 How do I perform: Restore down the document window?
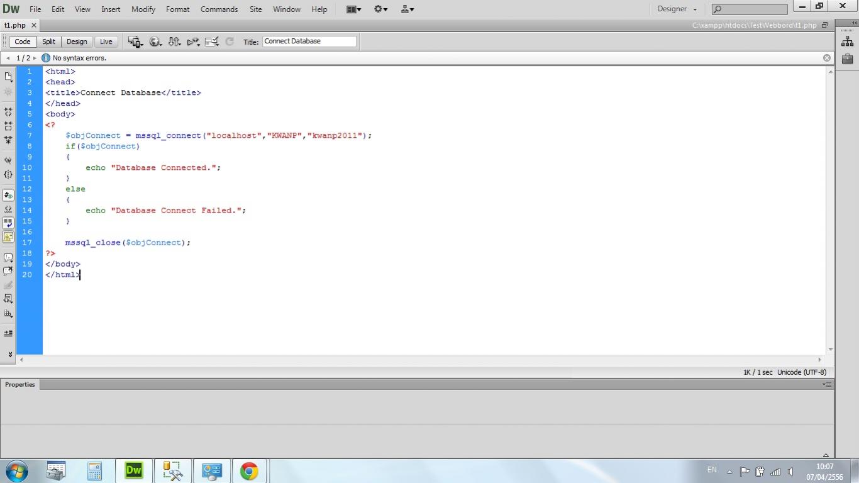click(x=824, y=25)
